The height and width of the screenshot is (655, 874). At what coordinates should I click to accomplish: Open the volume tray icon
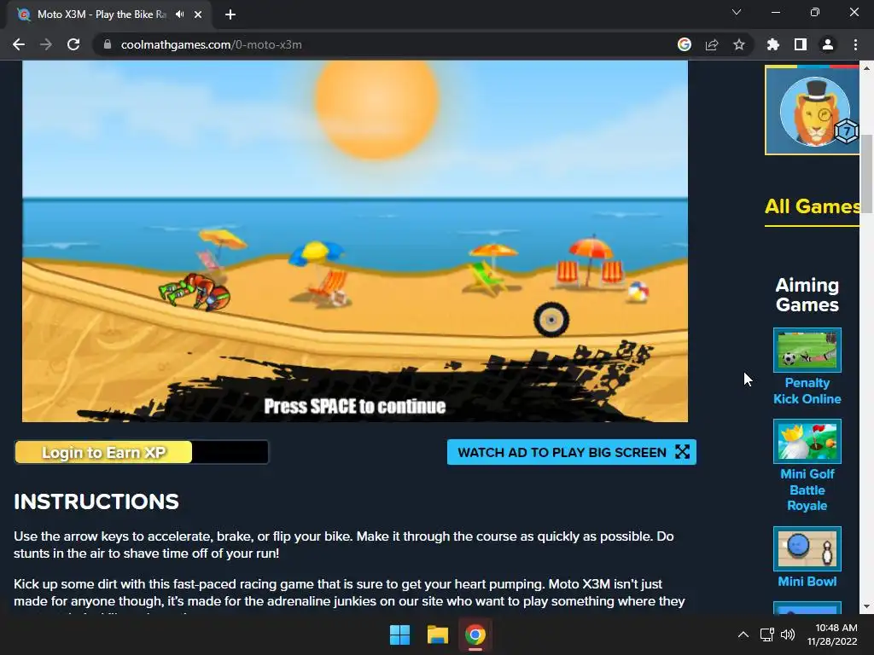pos(788,635)
